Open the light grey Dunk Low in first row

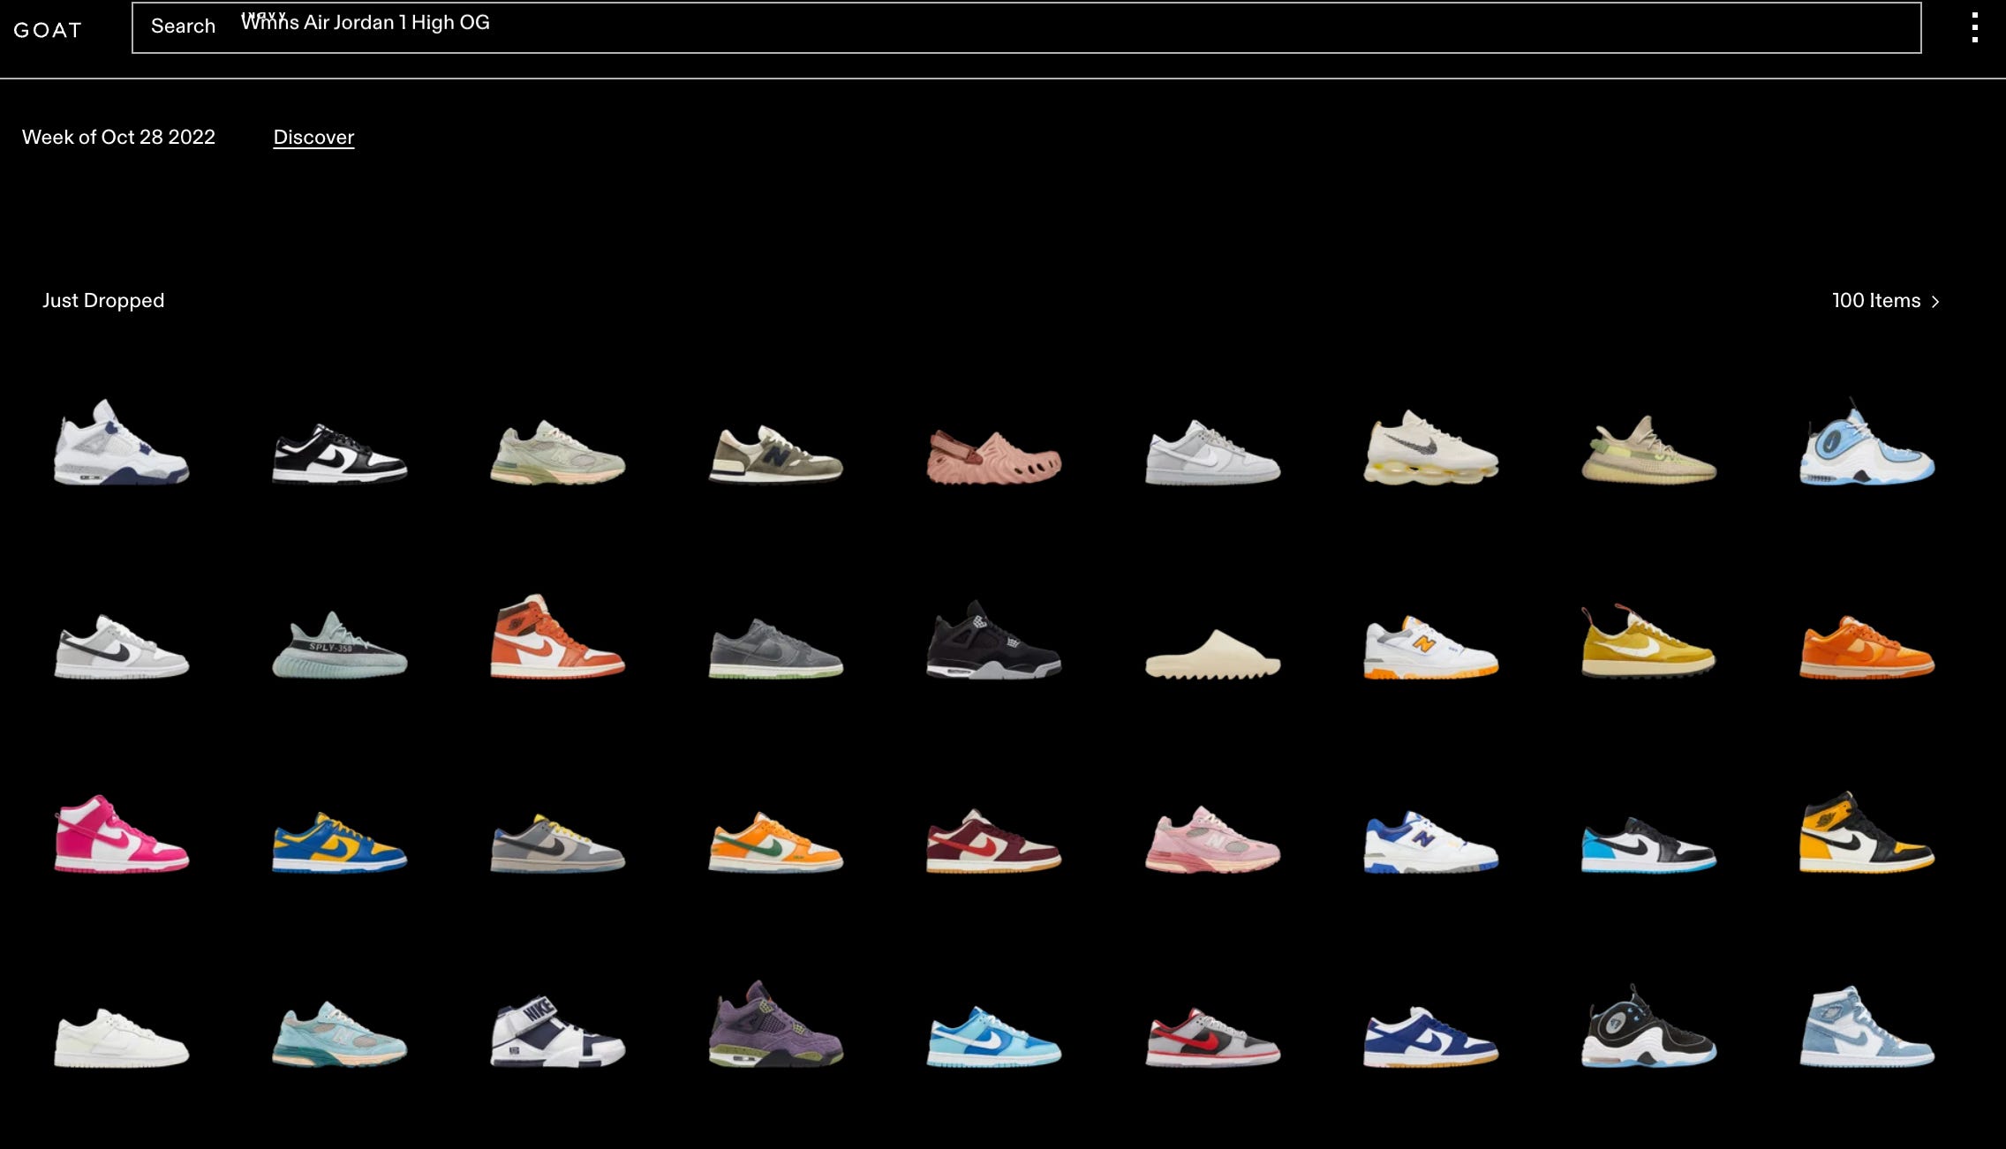[1212, 452]
